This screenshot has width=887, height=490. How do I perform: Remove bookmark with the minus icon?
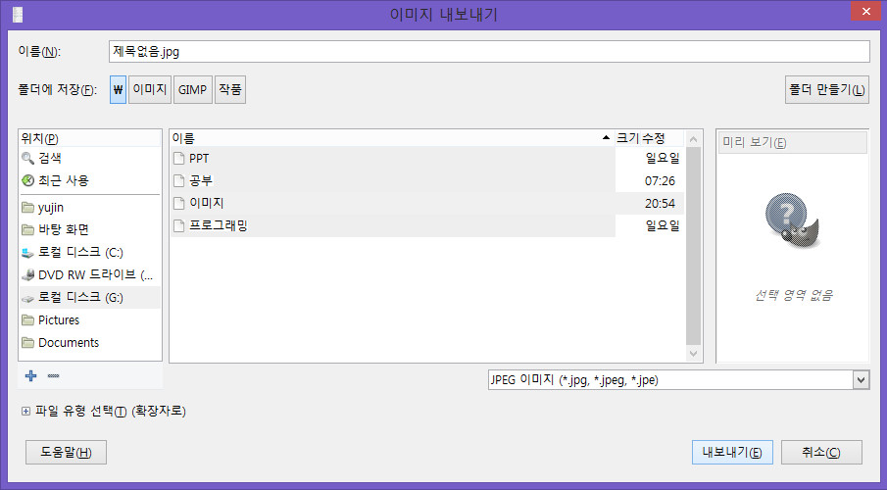[x=53, y=375]
